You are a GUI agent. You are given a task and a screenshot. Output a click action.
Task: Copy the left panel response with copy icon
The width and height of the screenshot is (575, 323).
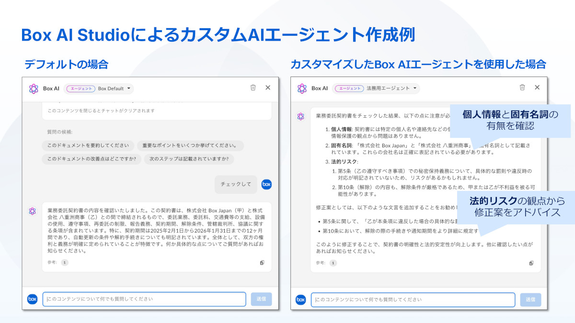click(x=262, y=263)
